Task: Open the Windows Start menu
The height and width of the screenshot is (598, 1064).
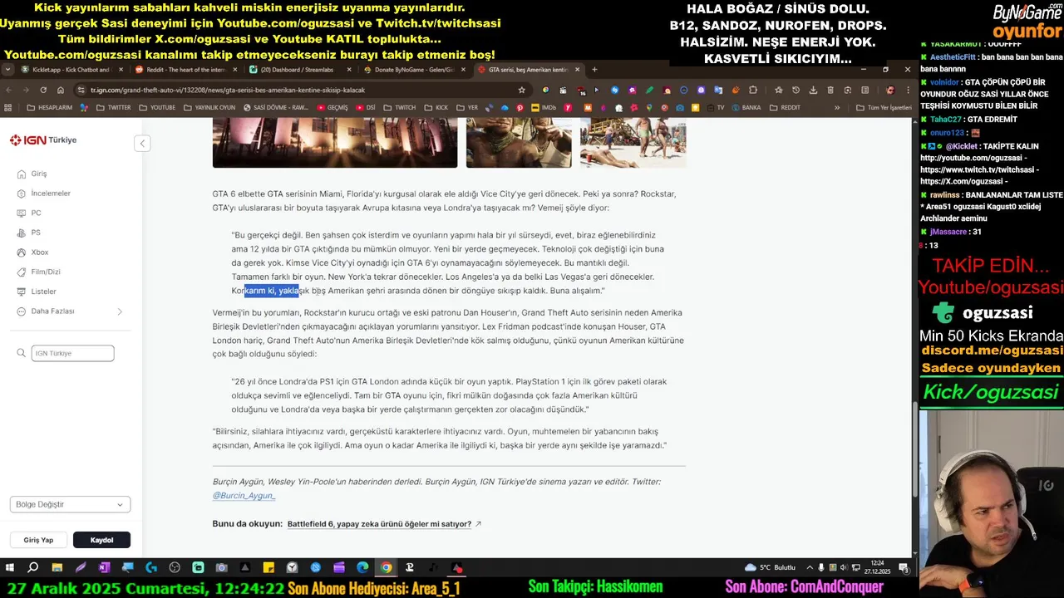Action: pos(9,567)
